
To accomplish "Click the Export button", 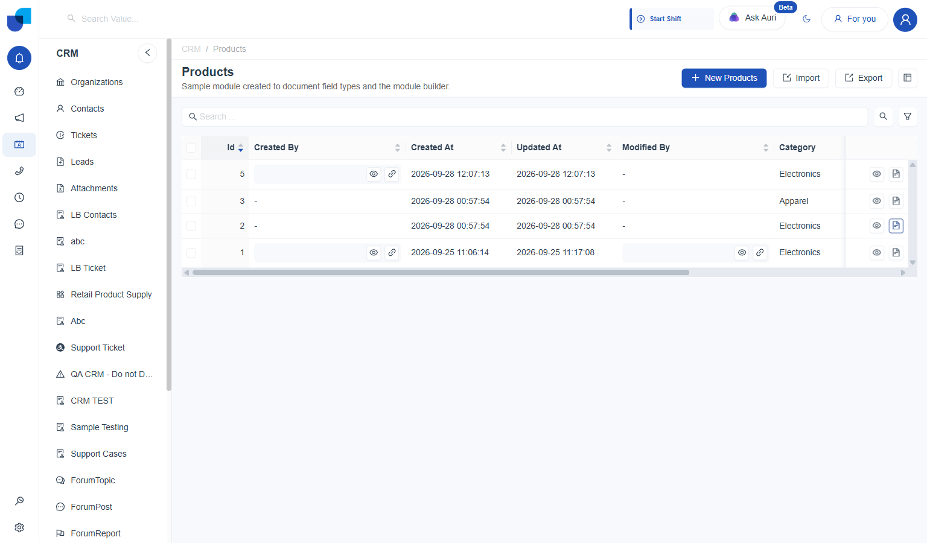I will pyautogui.click(x=864, y=78).
